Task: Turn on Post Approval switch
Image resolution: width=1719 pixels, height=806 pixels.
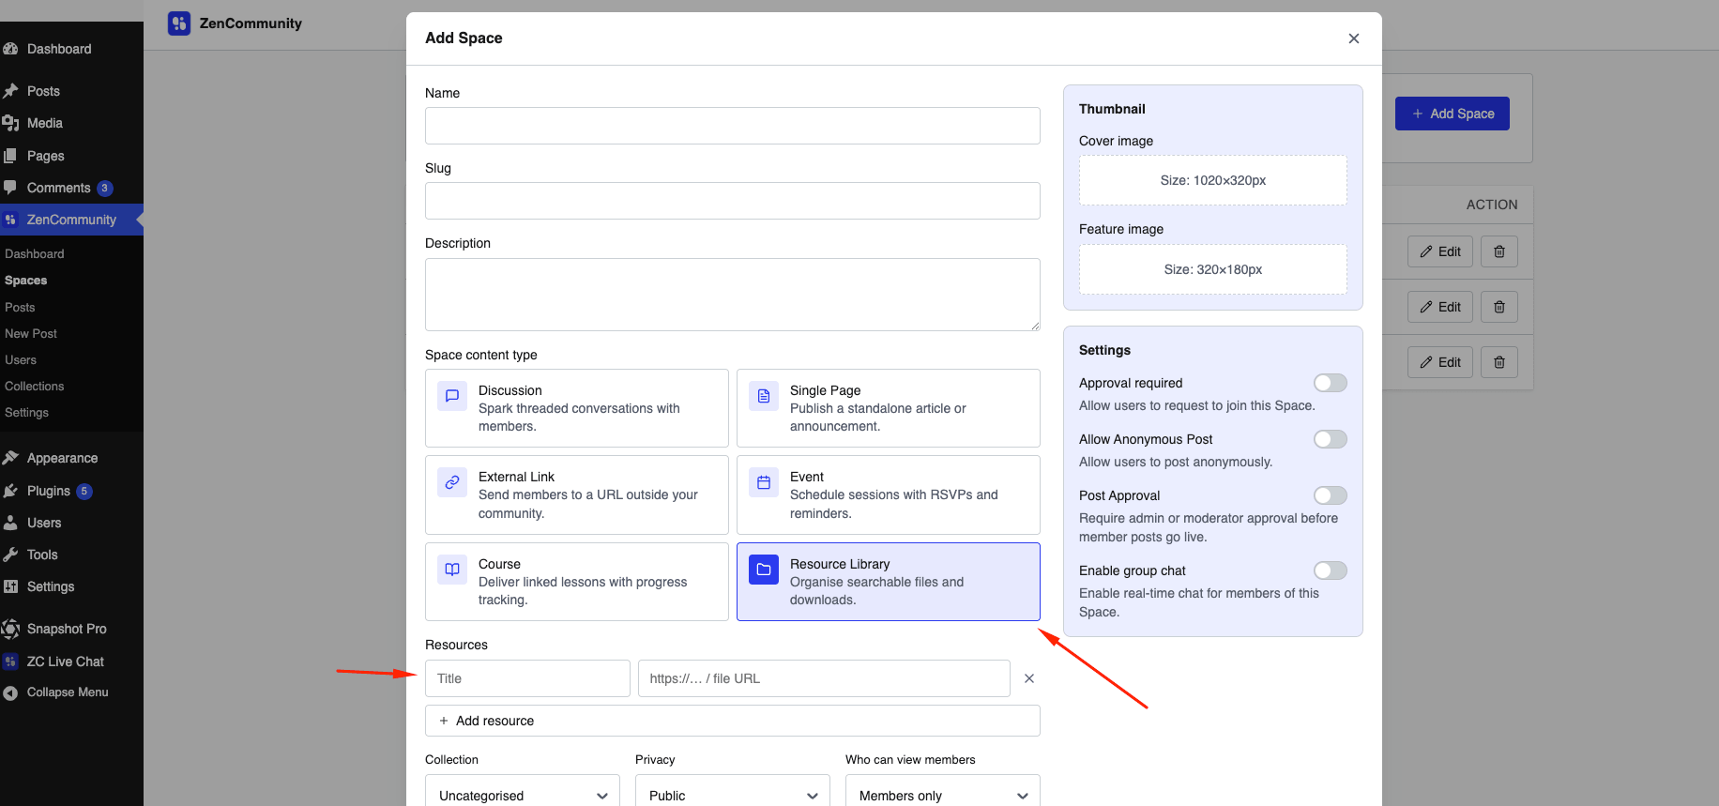Action: 1330,495
